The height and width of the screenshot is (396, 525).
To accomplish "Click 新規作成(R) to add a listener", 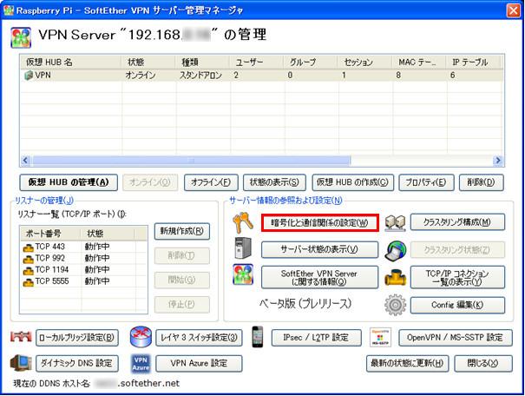I will (182, 231).
